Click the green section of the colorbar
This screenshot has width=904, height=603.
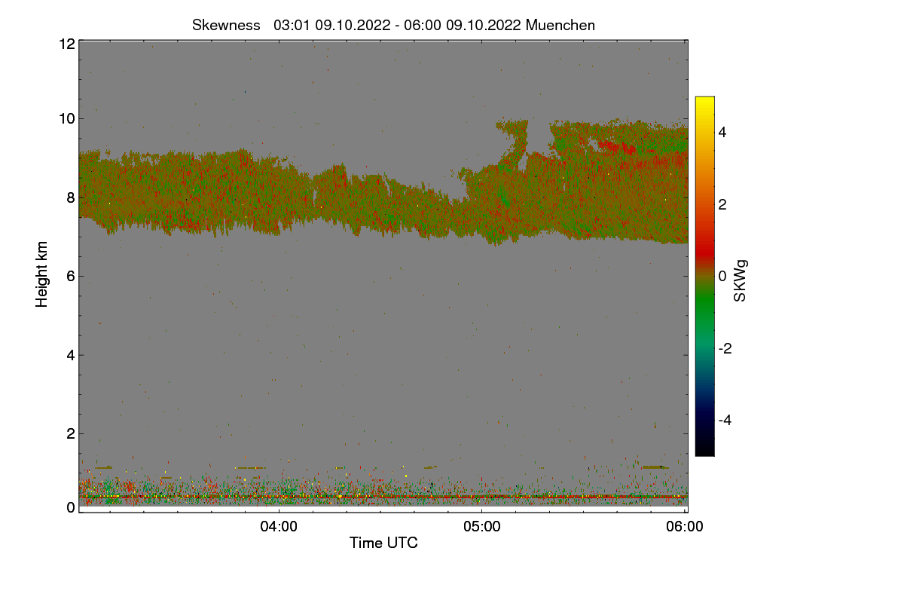(704, 313)
